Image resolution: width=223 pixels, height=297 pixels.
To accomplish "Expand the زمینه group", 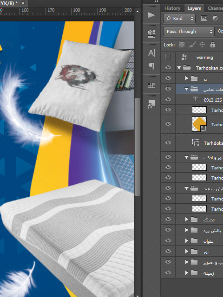I will pos(187,273).
